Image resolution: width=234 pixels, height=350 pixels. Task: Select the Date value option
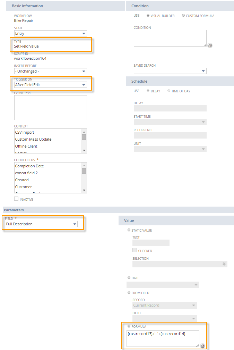[129, 278]
